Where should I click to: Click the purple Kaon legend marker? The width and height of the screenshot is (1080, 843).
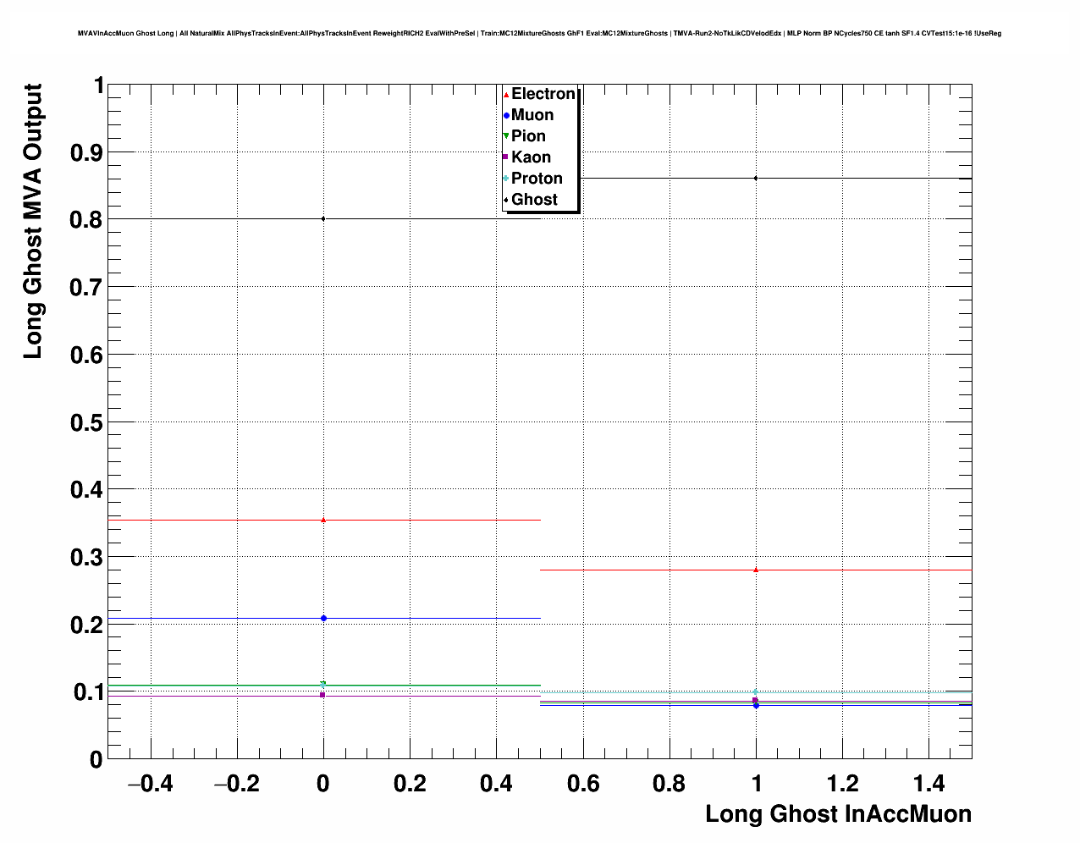(x=506, y=157)
